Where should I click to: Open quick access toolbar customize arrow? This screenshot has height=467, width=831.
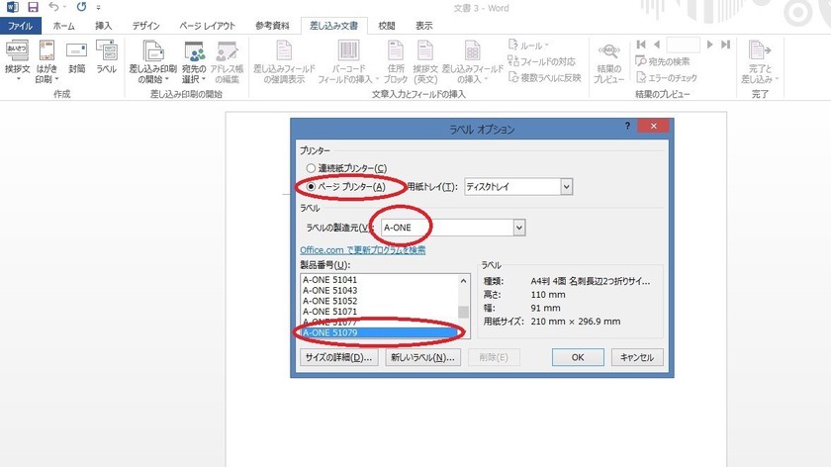99,8
